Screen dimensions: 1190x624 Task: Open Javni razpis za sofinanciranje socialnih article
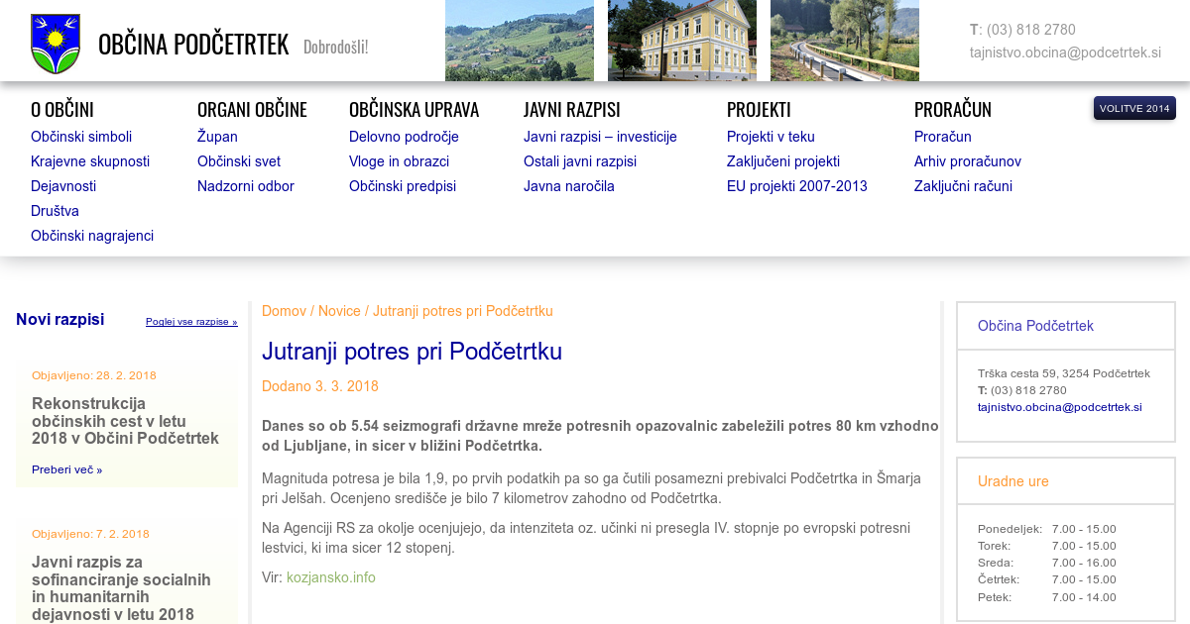[121, 588]
